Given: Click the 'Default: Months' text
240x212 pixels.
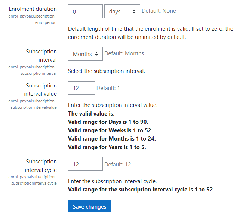Looking at the screenshot, I should pos(124,53).
